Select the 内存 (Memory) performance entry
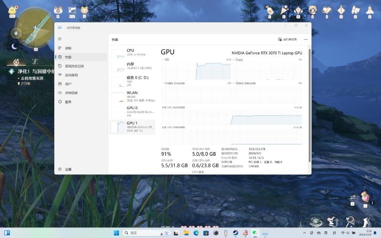381x238 pixels. tap(132, 66)
